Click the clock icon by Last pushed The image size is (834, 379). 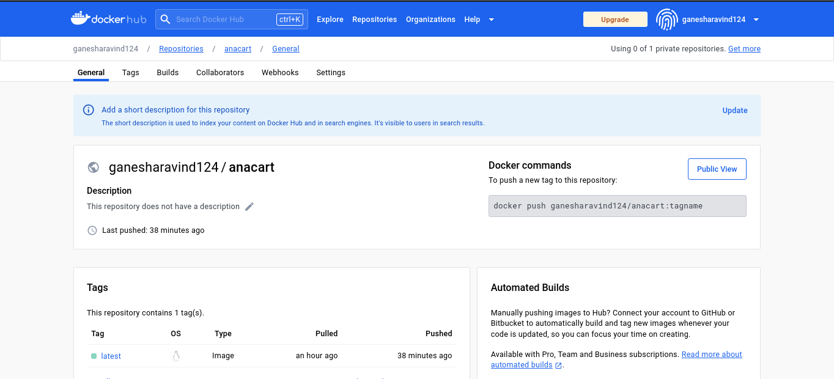click(x=92, y=230)
